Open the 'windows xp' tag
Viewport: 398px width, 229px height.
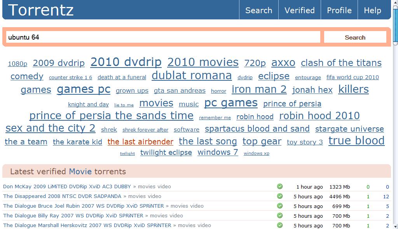(x=257, y=153)
